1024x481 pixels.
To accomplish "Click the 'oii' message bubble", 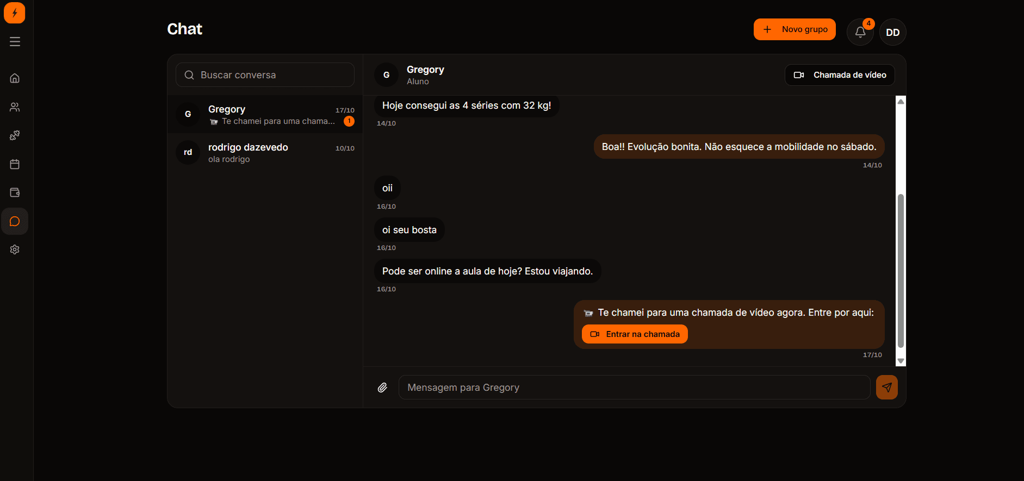I will coord(387,188).
